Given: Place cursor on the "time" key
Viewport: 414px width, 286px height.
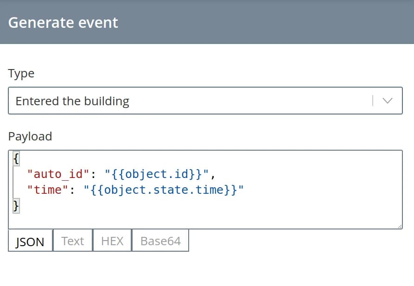Looking at the screenshot, I should (48, 190).
